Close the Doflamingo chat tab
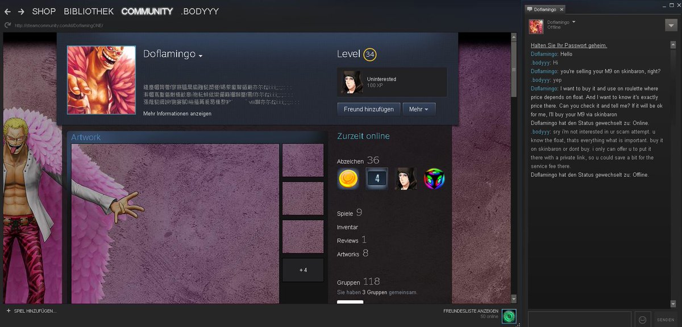This screenshot has height=327, width=682. pos(562,10)
